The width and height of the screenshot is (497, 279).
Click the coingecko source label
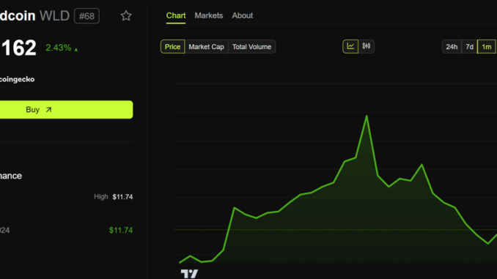(17, 79)
